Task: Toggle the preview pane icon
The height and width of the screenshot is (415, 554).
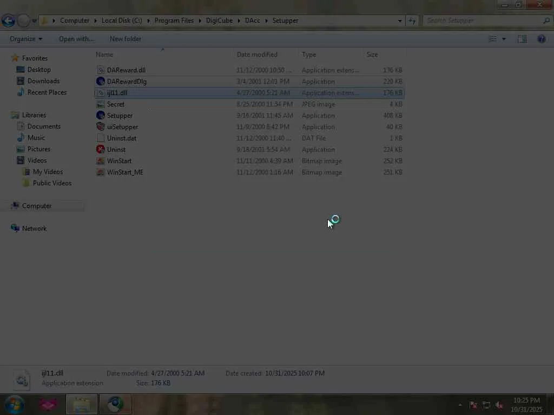Action: coord(522,39)
